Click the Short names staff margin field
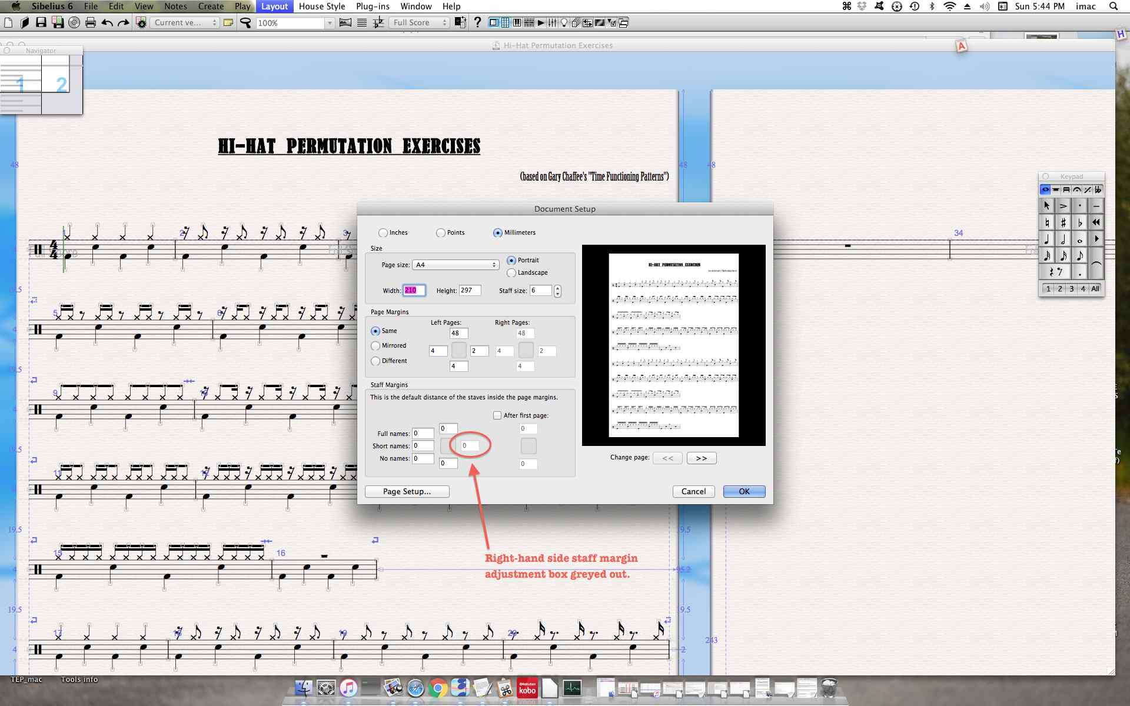 pyautogui.click(x=423, y=446)
